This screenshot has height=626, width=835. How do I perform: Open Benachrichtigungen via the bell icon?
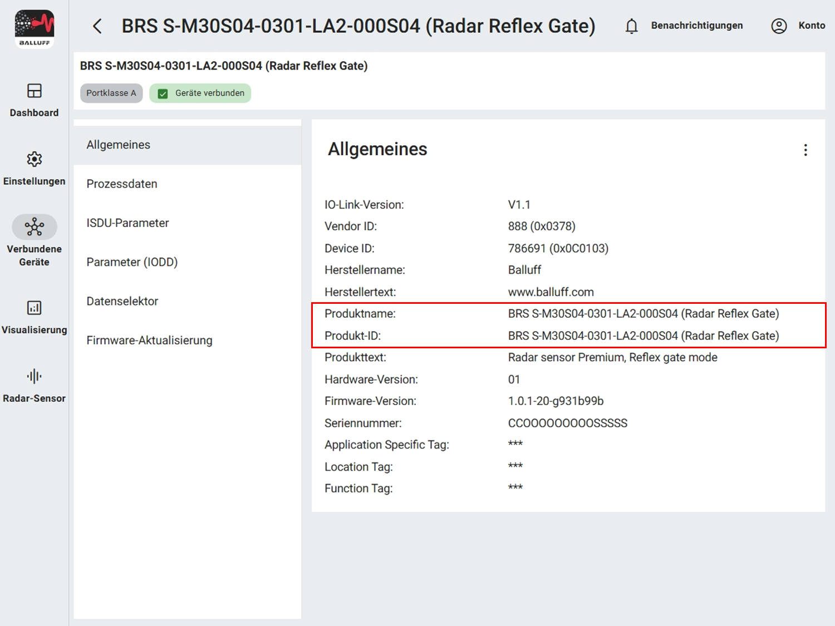pos(631,26)
